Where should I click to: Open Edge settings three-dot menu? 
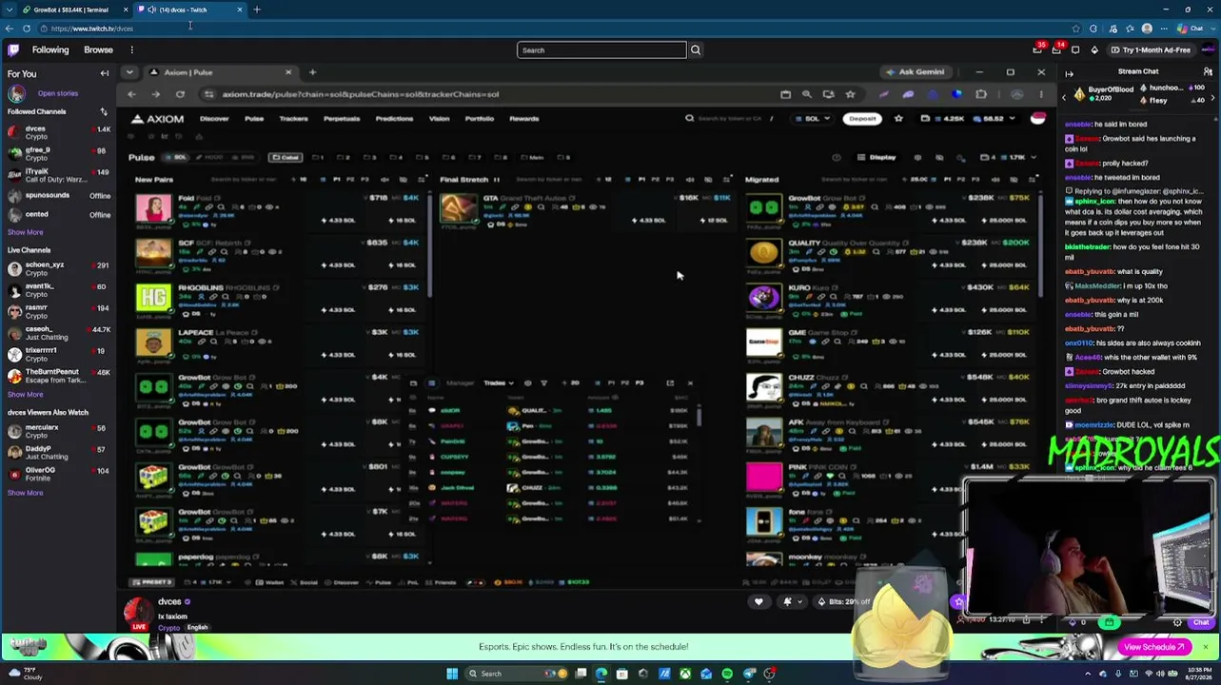point(1165,29)
